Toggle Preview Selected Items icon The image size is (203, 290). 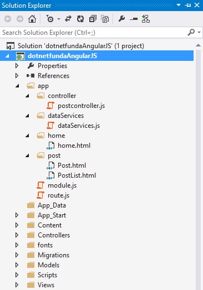(134, 19)
